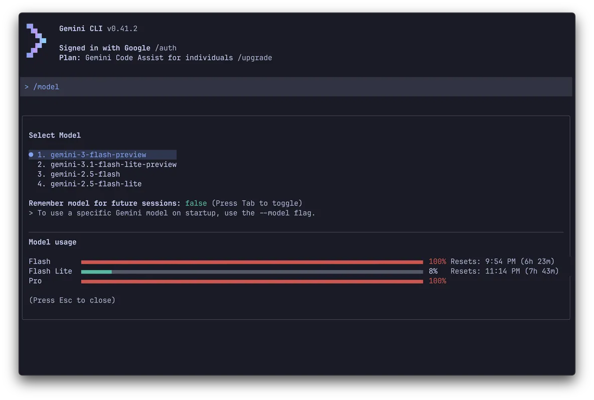Click 'Gemini Code Assist for individuals' plan text

(x=159, y=58)
